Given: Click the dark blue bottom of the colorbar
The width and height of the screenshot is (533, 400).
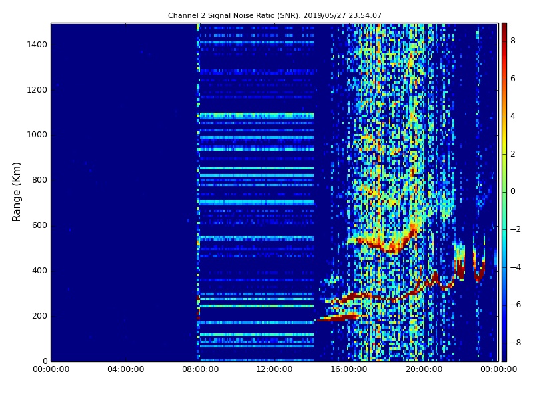Looking at the screenshot, I should click(504, 355).
